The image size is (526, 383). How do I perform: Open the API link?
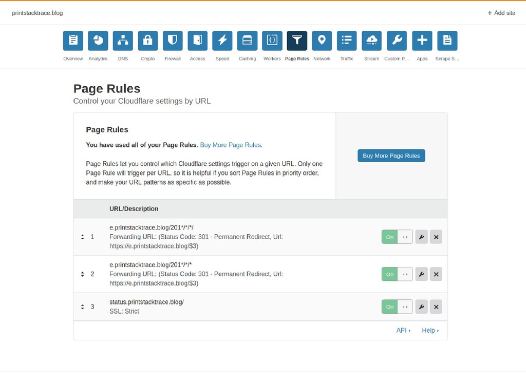pyautogui.click(x=403, y=330)
